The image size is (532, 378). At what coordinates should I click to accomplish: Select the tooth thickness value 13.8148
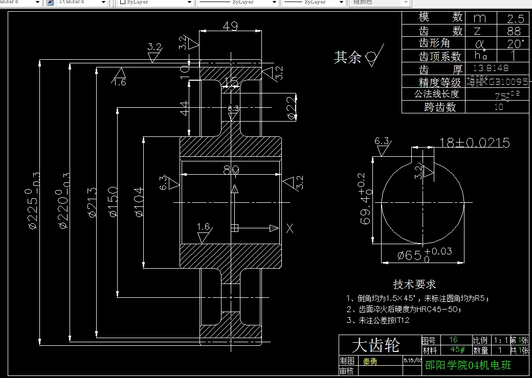(x=491, y=68)
